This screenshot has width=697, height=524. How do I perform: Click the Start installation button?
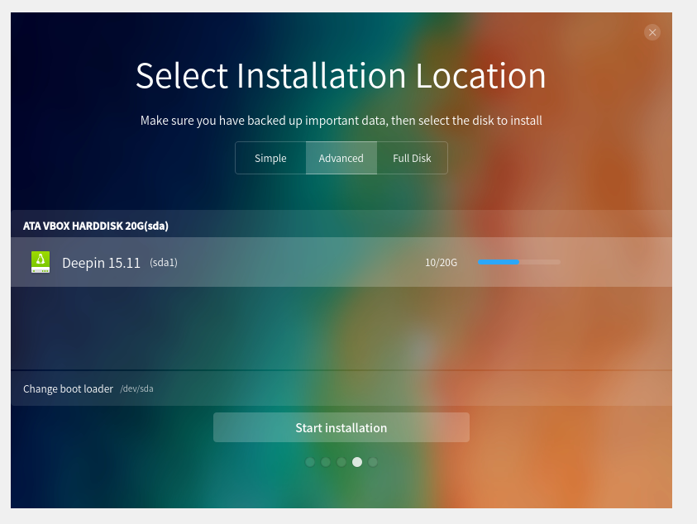tap(341, 427)
